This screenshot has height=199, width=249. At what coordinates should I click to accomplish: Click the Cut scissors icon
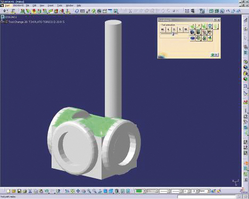click(30, 191)
